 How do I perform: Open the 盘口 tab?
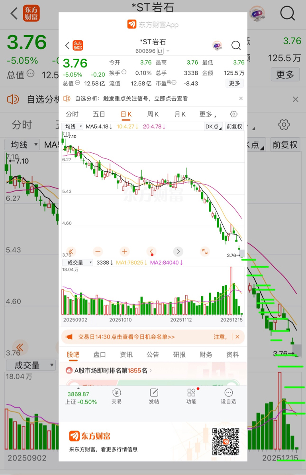pyautogui.click(x=100, y=354)
